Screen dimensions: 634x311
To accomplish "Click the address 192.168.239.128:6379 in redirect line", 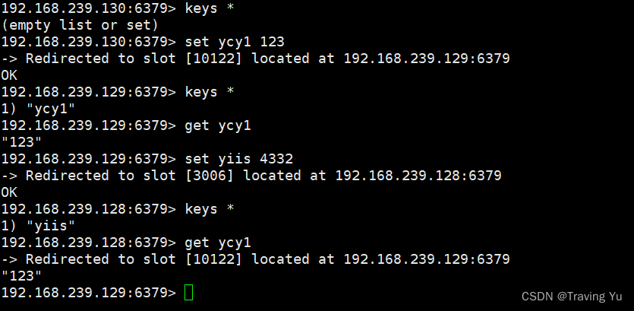I will (x=418, y=176).
